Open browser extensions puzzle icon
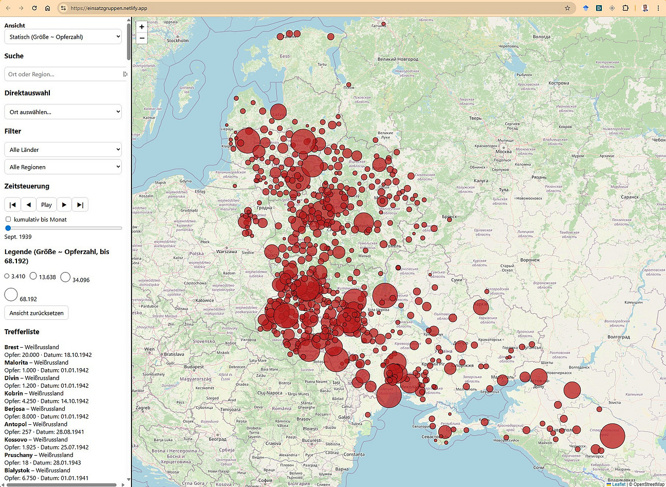The width and height of the screenshot is (666, 487). (625, 8)
